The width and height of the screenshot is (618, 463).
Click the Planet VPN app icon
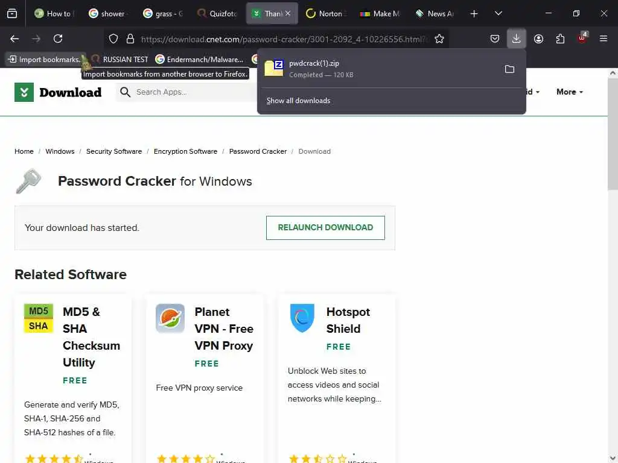[170, 318]
